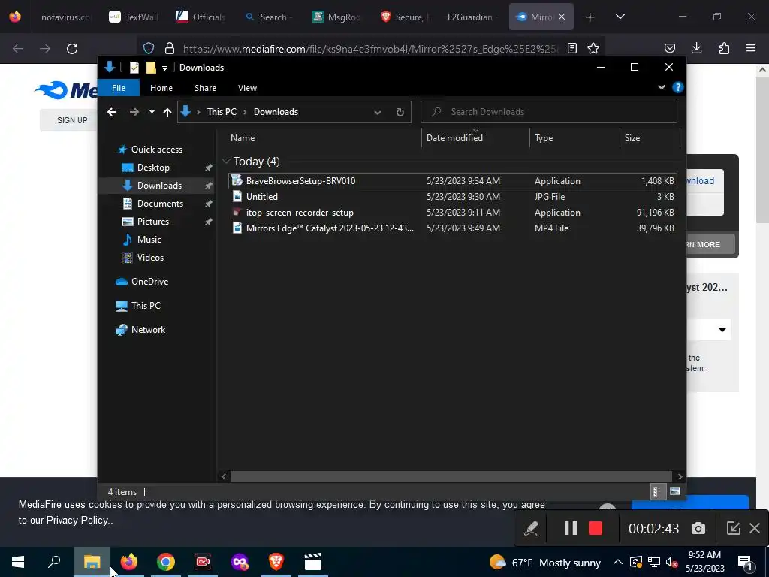Viewport: 769px width, 577px height.
Task: Select the Mirrors Edge Catalyst MP4 file
Action: pyautogui.click(x=453, y=228)
